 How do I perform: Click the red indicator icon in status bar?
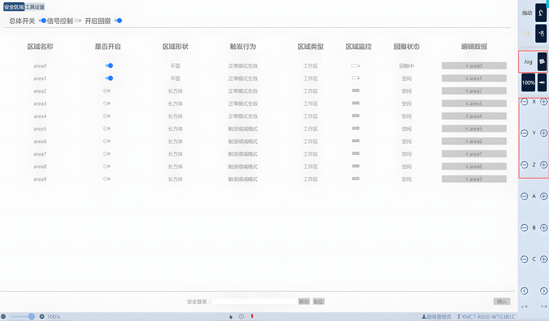(x=252, y=316)
